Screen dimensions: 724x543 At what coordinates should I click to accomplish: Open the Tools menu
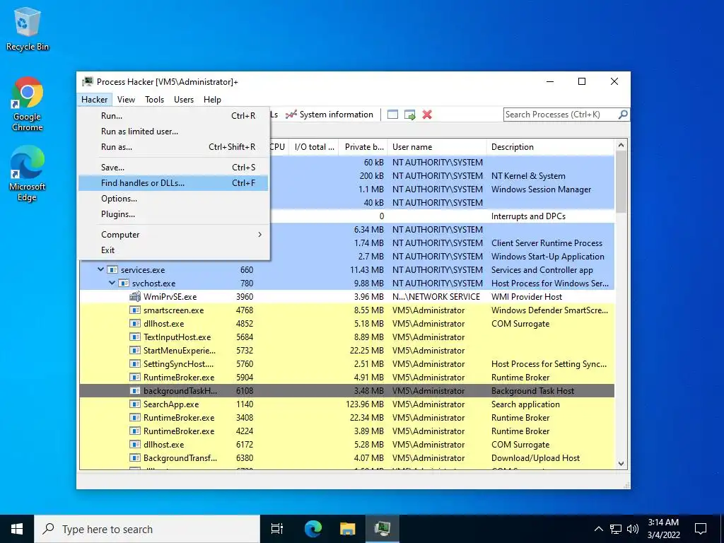[154, 99]
